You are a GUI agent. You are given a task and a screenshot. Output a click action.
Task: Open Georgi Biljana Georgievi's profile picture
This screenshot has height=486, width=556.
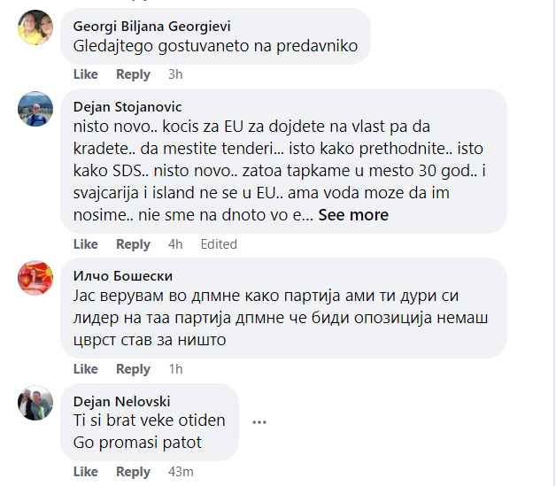[35, 27]
